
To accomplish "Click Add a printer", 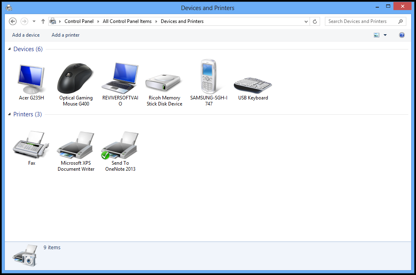I will [65, 35].
